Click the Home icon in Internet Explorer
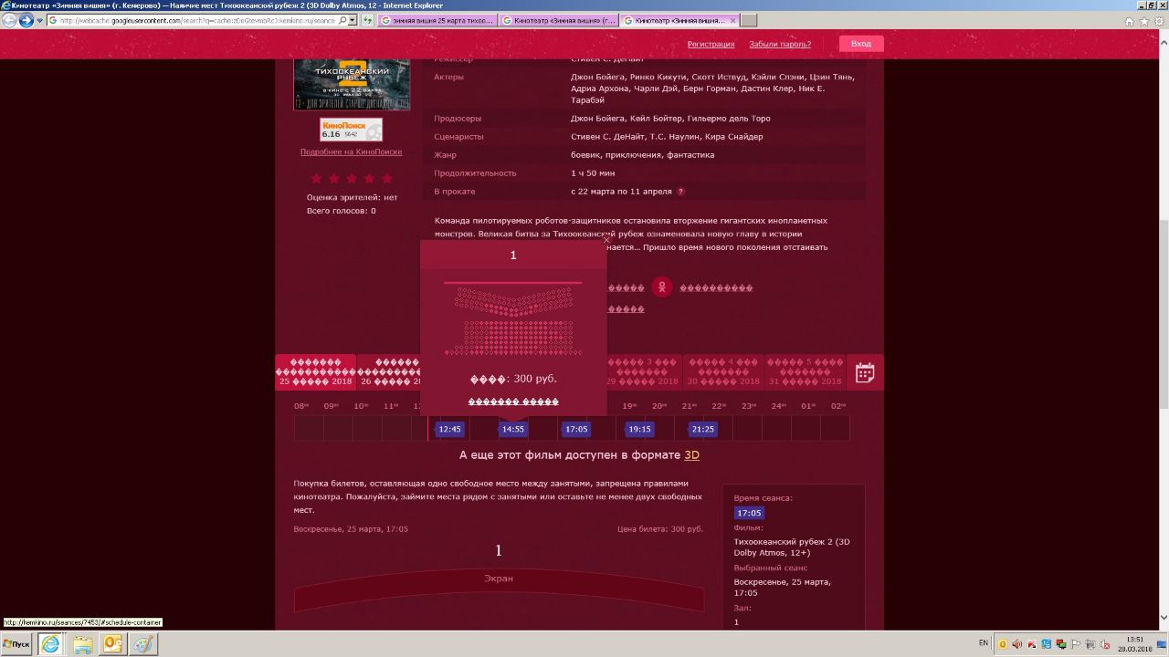 point(1130,21)
